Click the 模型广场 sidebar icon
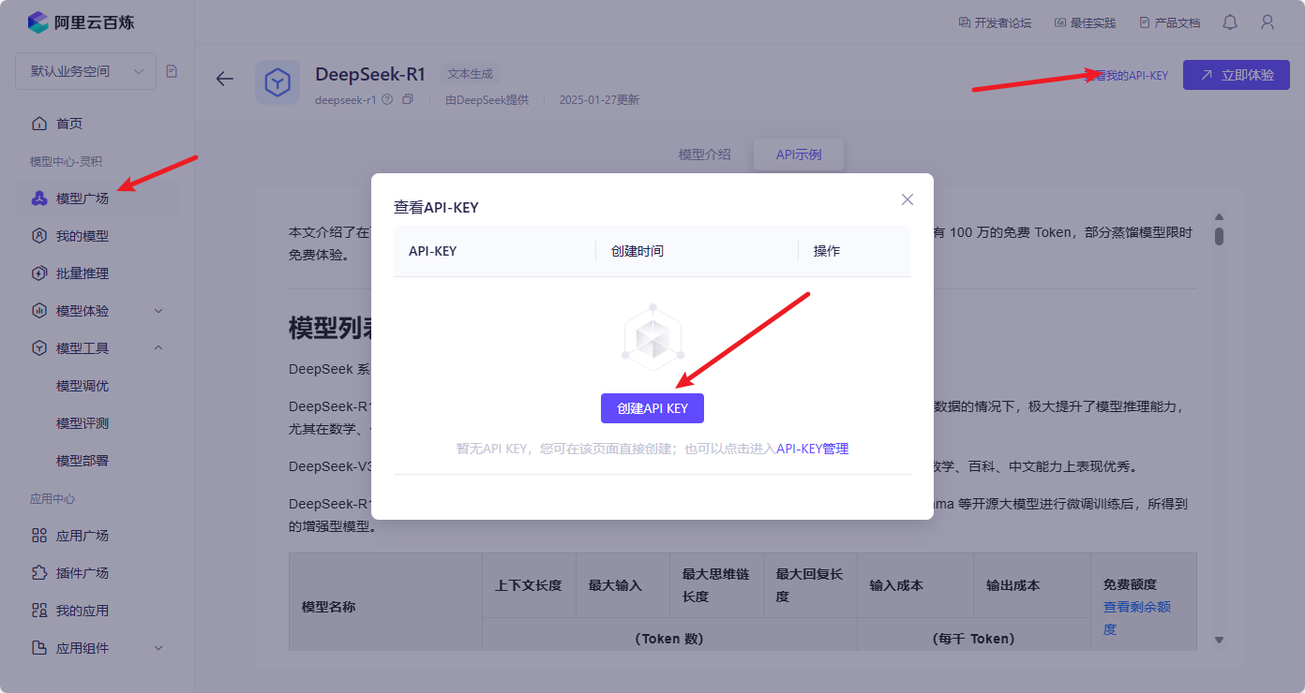Viewport: 1305px width, 693px height. click(x=39, y=199)
